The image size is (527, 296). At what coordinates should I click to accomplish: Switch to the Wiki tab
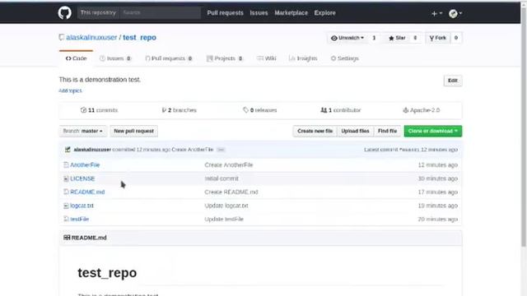tap(267, 58)
